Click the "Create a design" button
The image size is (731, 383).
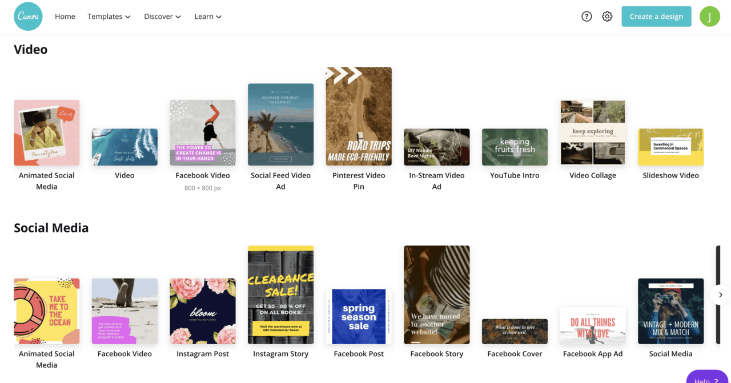pyautogui.click(x=656, y=16)
